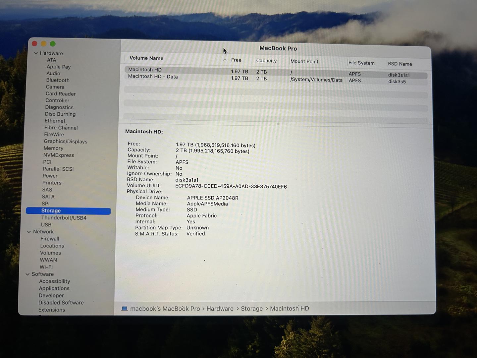The height and width of the screenshot is (358, 477).
Task: Select Memory in the sidebar
Action: point(53,148)
